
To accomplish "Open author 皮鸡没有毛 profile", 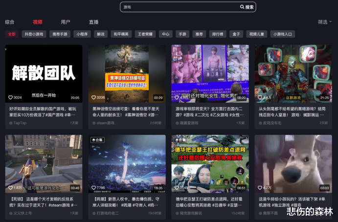I will click(x=270, y=123).
